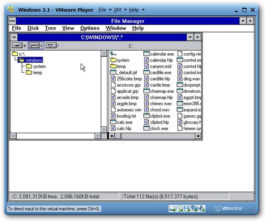This screenshot has height=222, width=266.
Task: Select cardfile.hlp file
Action: coord(157,79)
